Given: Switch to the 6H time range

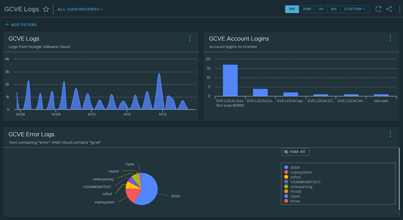Looking at the screenshot, I should coord(334,9).
